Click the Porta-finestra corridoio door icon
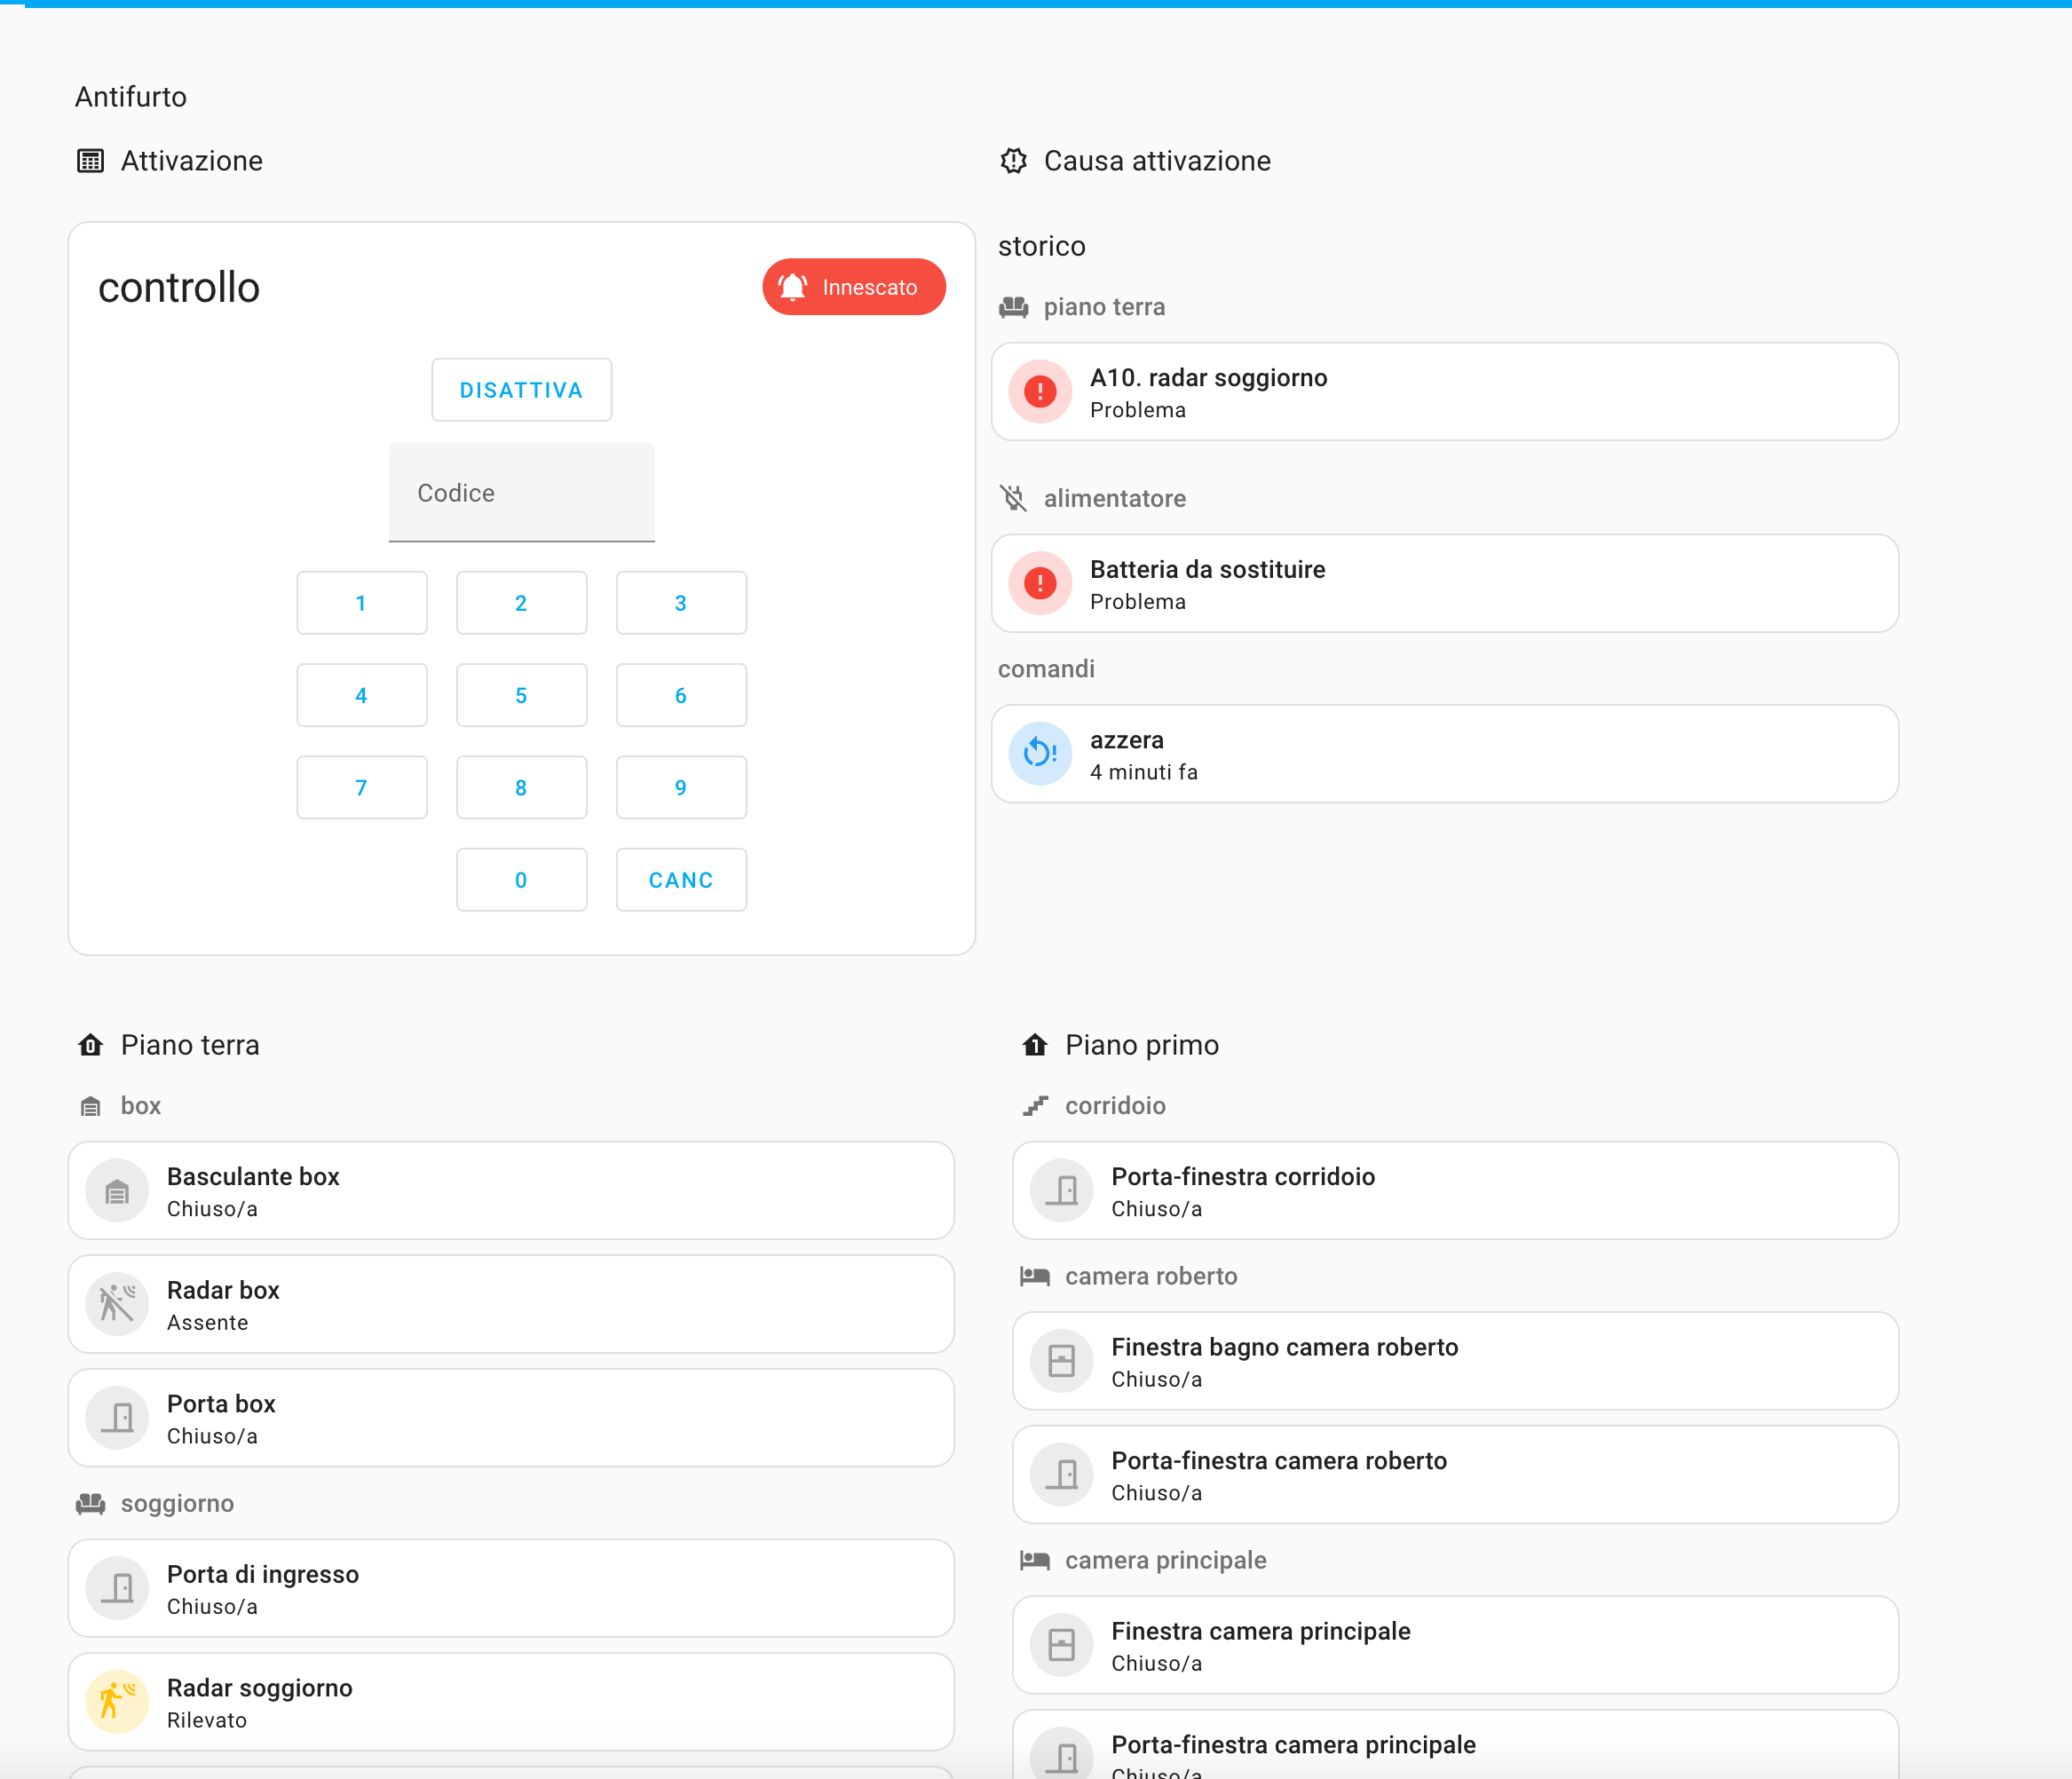Viewport: 2072px width, 1779px height. tap(1062, 1191)
